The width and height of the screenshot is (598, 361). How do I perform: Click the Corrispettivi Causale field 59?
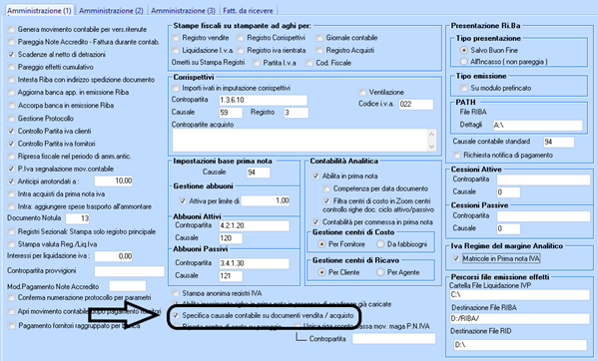231,113
